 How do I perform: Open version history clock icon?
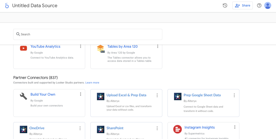[x=225, y=5]
